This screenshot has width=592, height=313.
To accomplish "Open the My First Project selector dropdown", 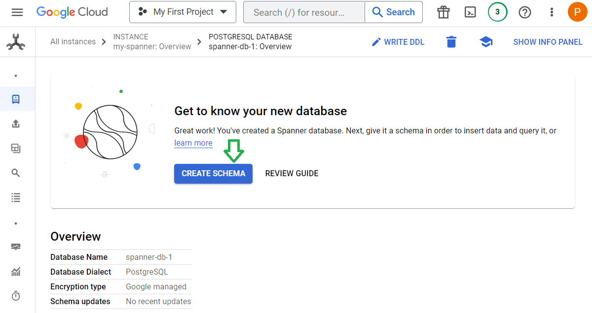I will [x=183, y=12].
